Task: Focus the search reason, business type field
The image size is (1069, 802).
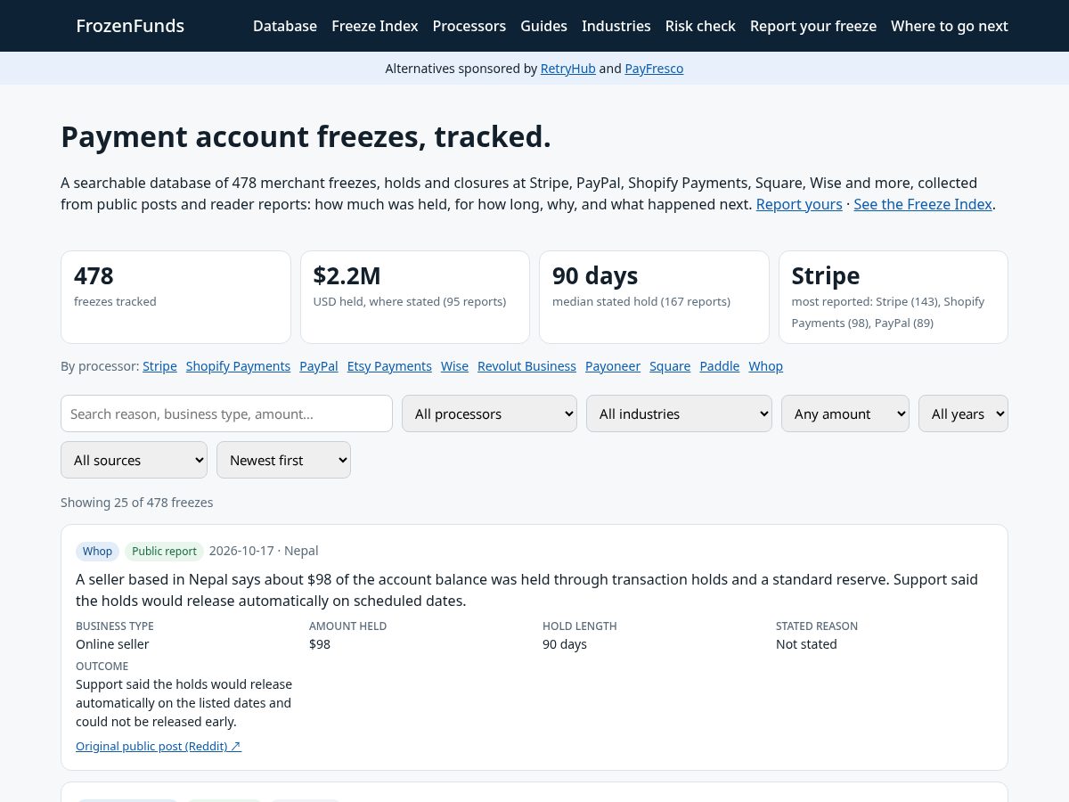Action: [x=226, y=413]
